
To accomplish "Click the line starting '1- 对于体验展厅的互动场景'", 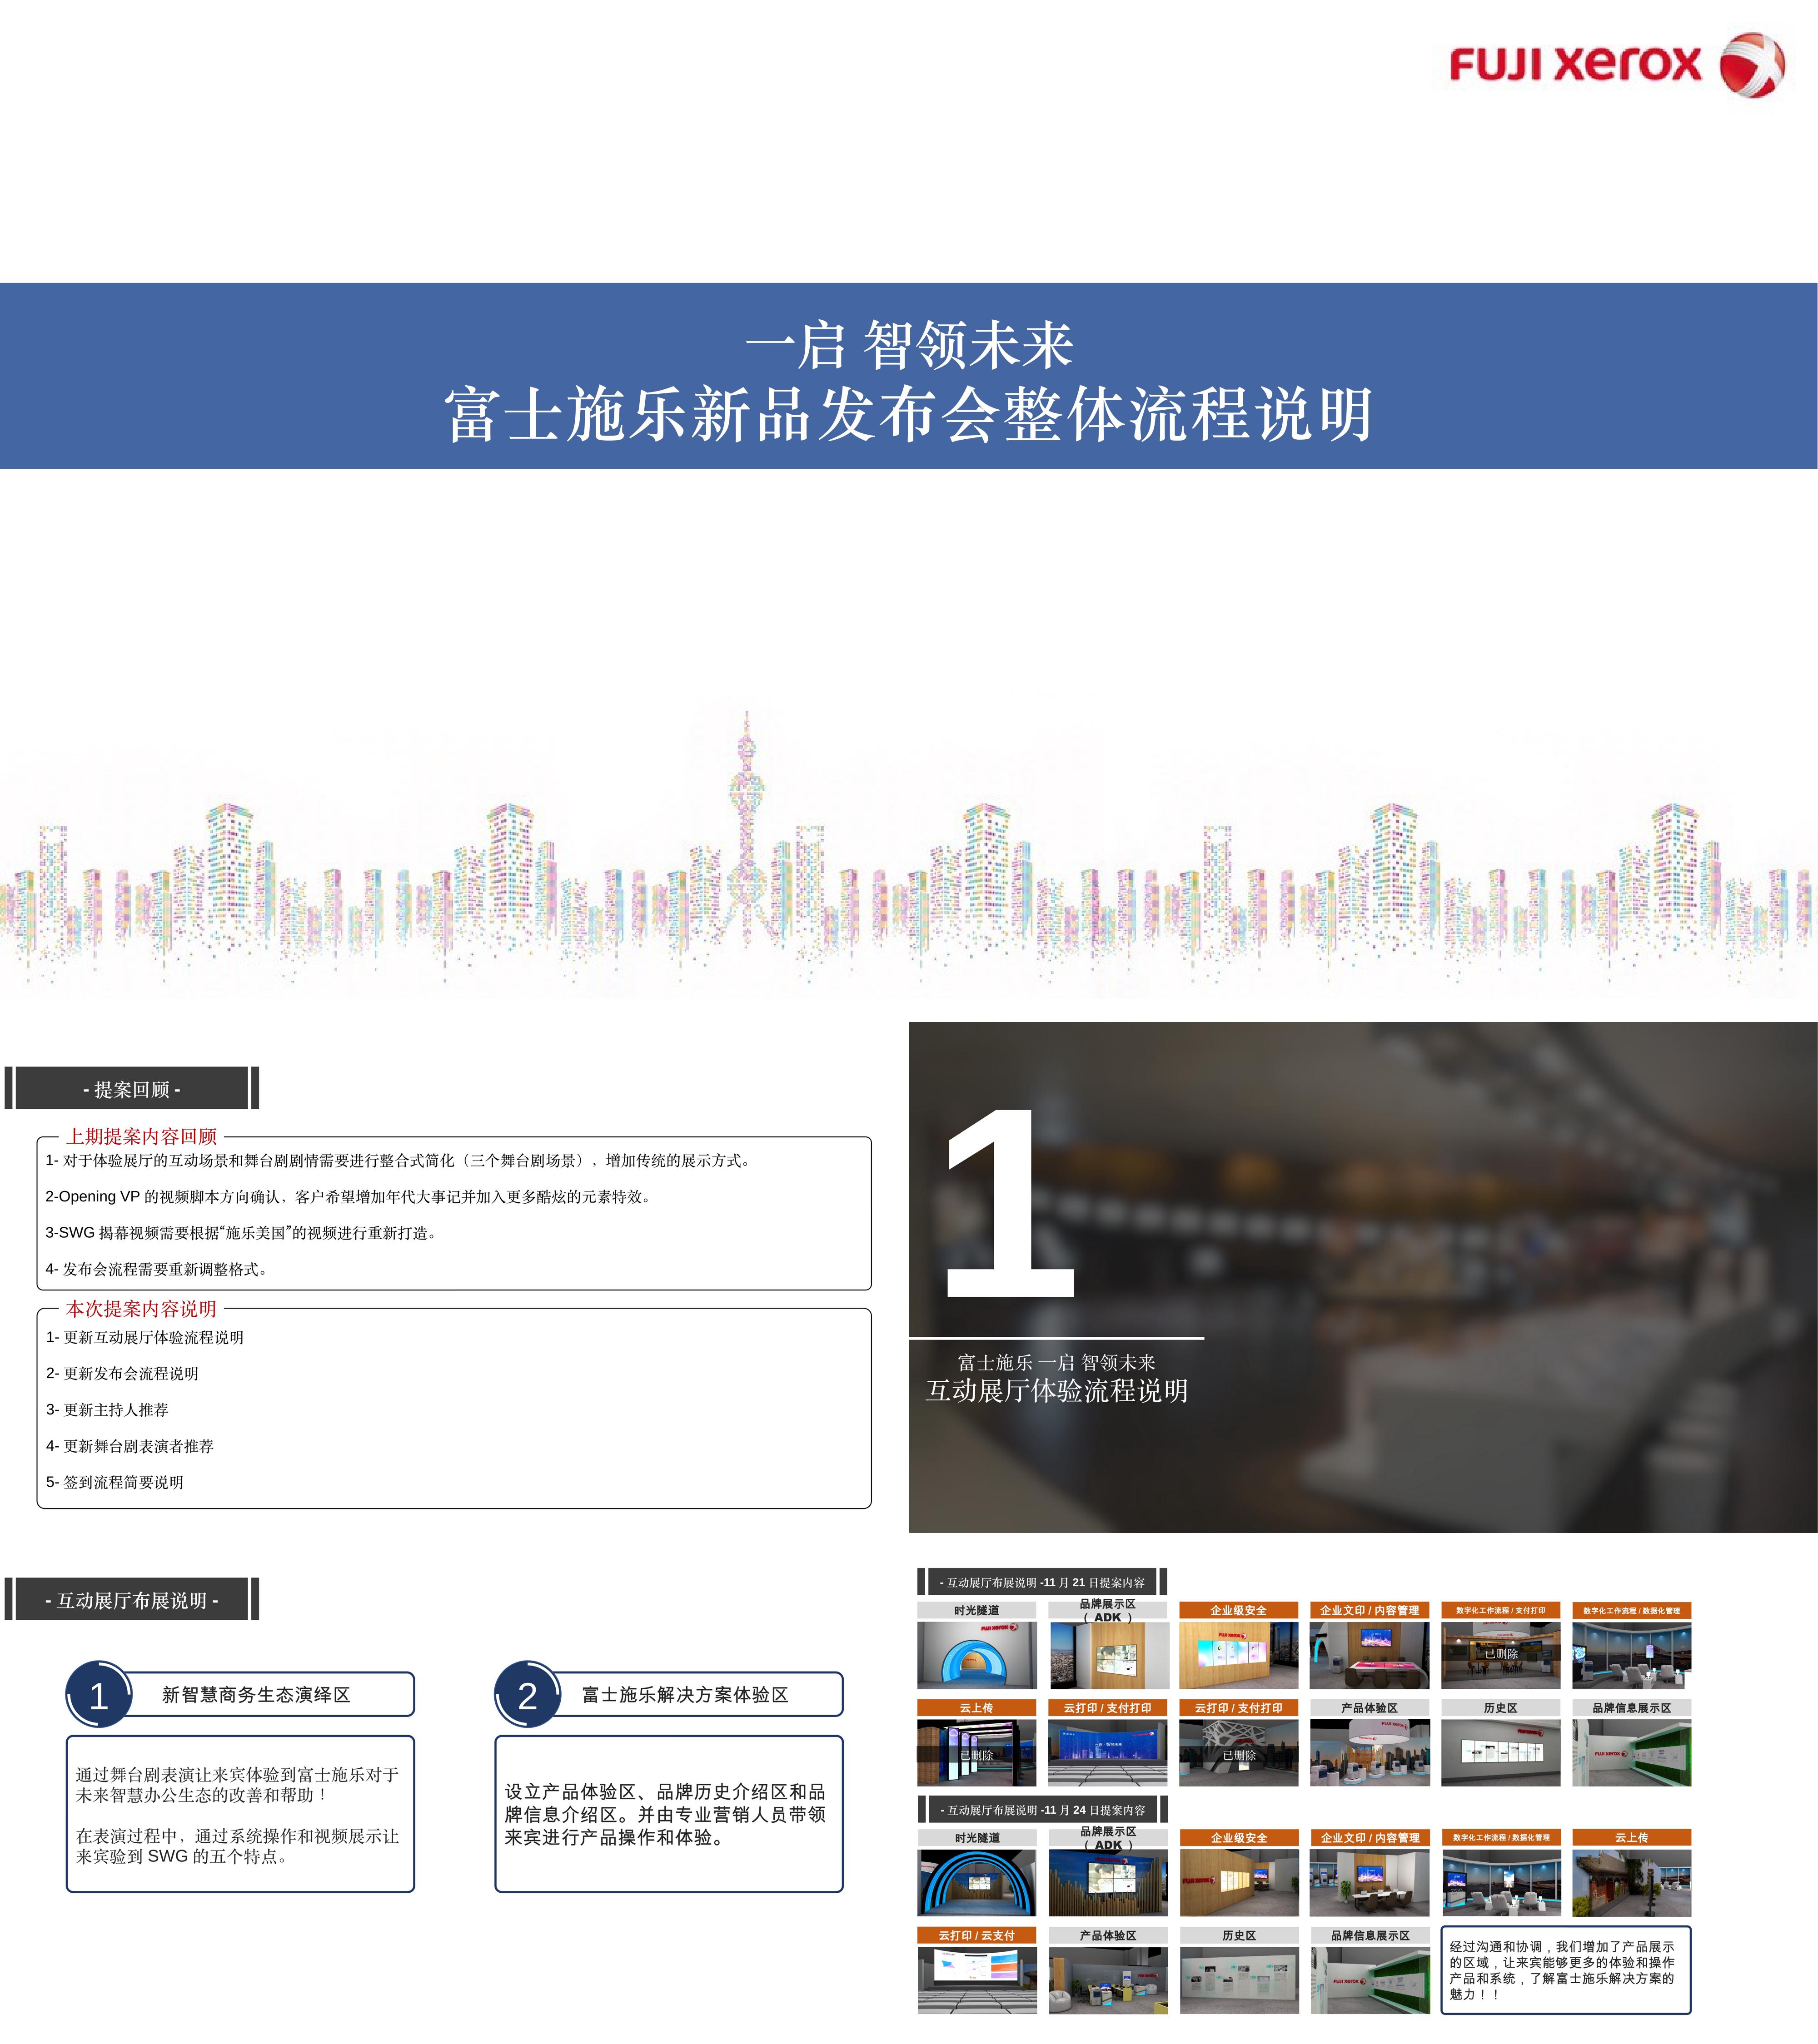I will coord(401,1160).
